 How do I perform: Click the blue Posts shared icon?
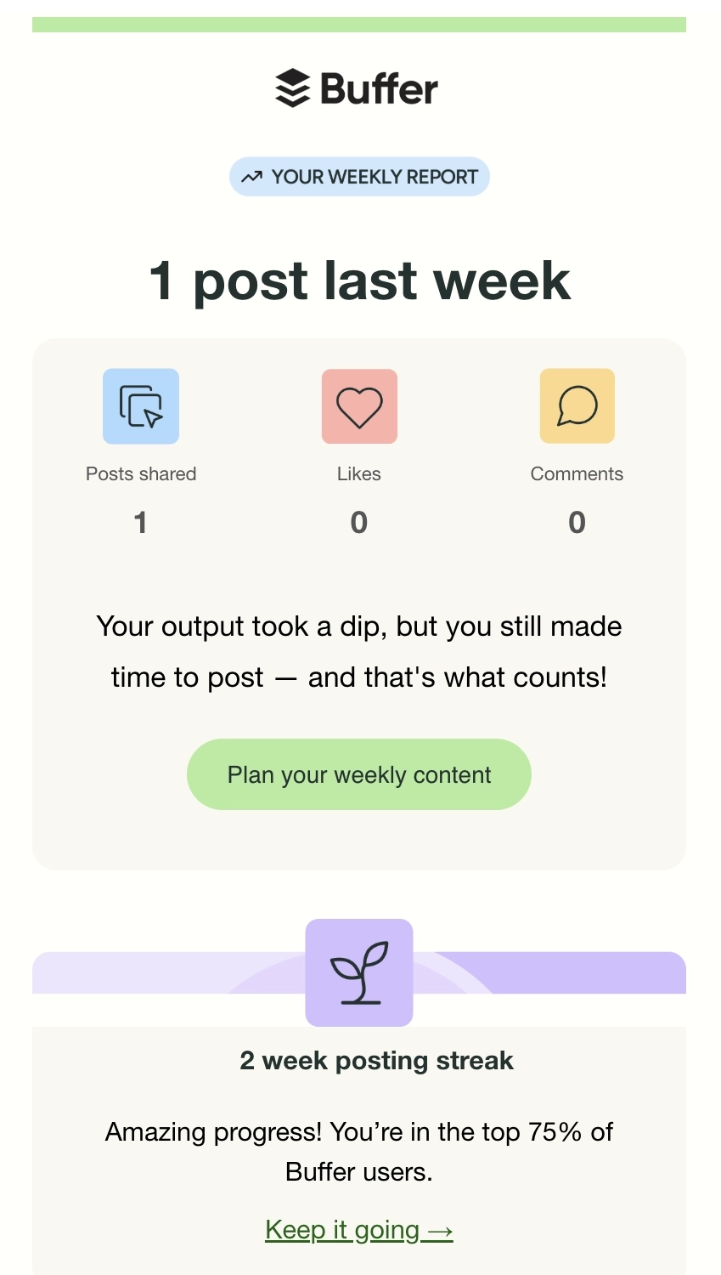pos(141,406)
